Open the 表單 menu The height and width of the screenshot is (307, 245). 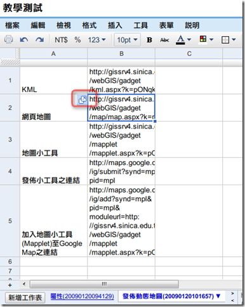(x=166, y=25)
